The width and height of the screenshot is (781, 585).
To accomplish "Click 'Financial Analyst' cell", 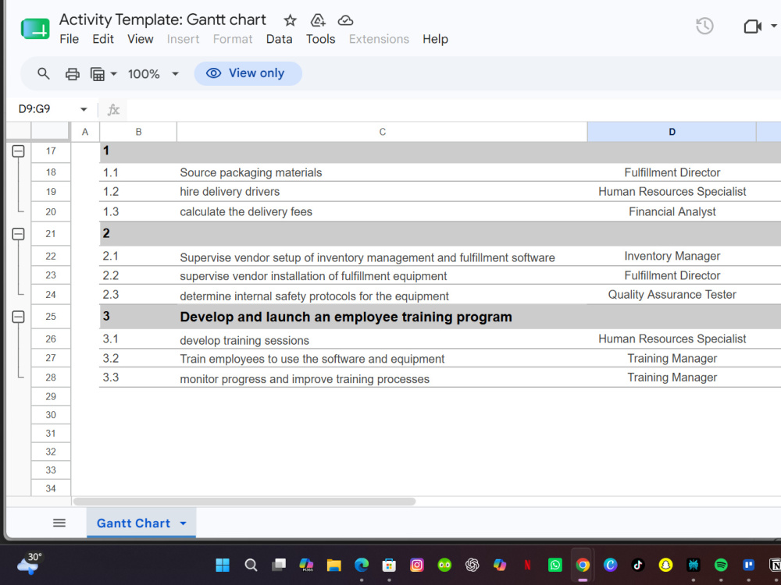I will tap(672, 212).
